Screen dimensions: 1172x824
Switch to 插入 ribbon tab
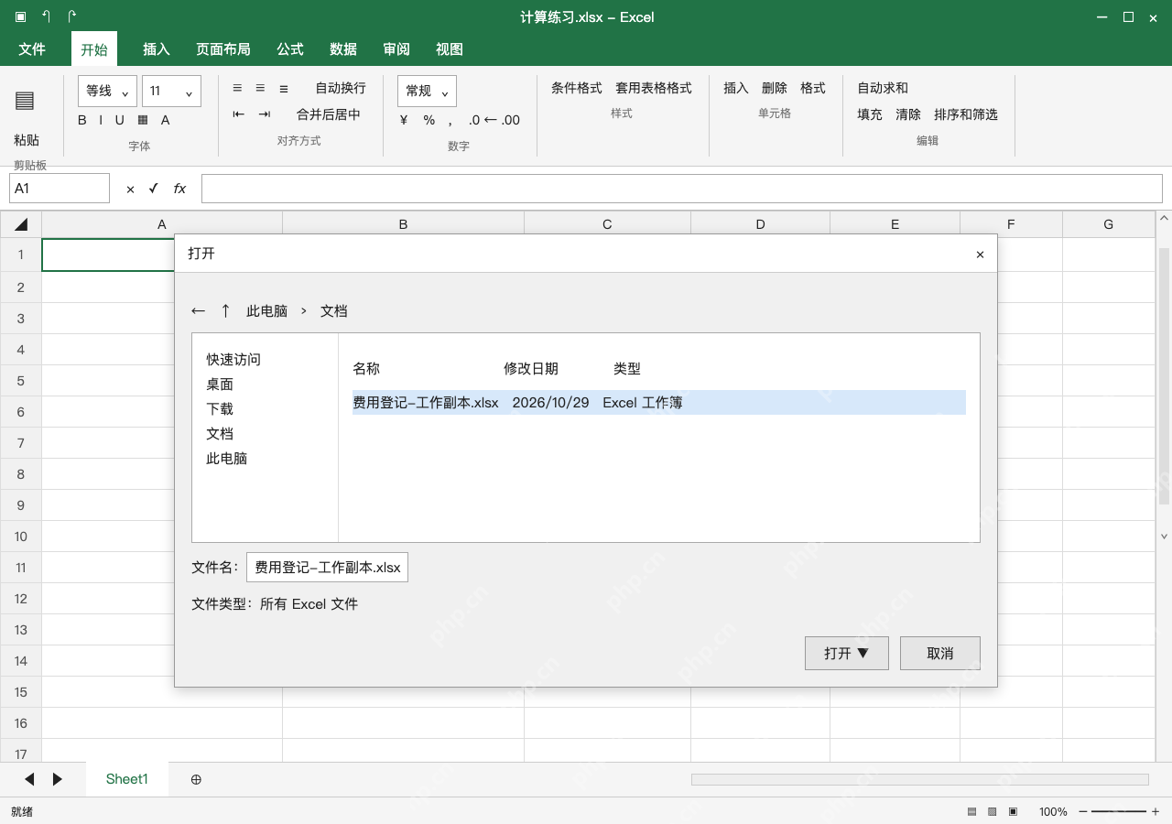[157, 49]
